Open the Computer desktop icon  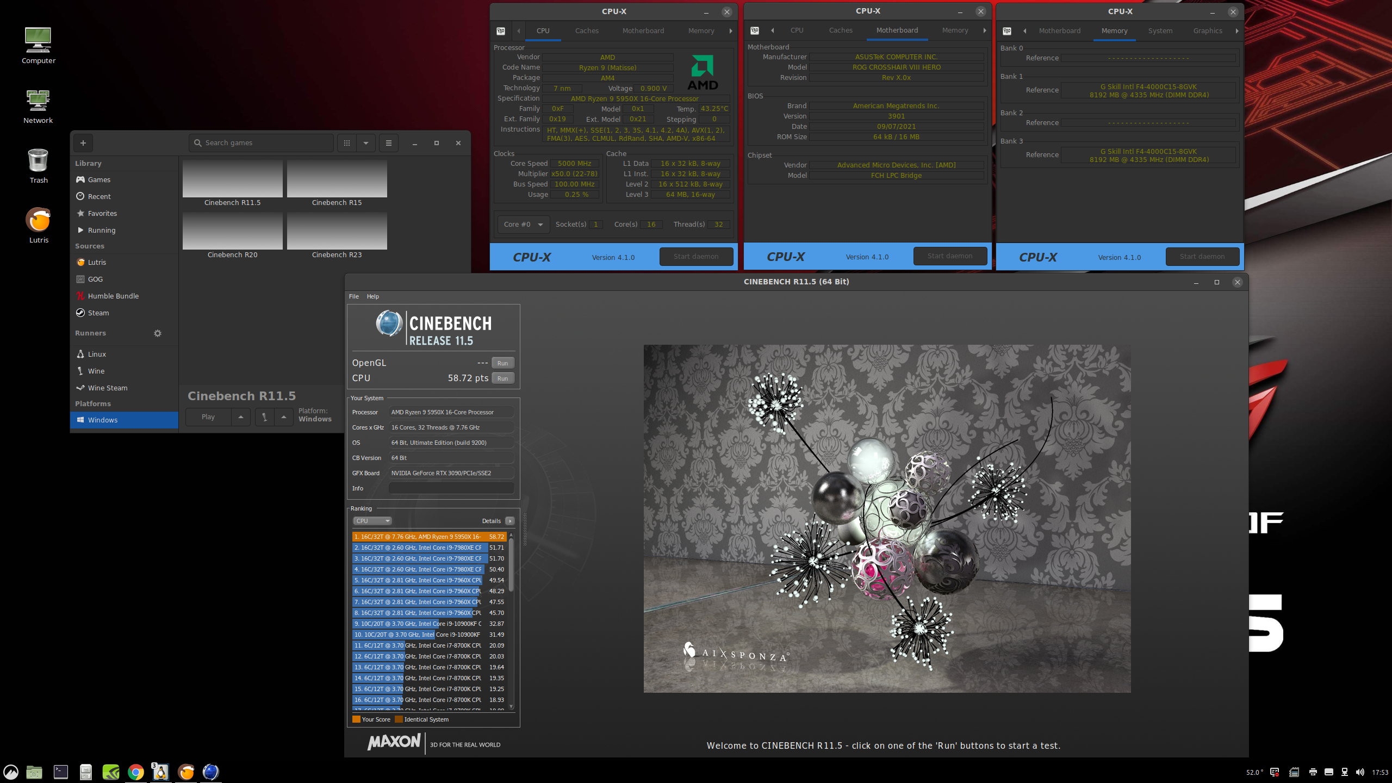tap(38, 46)
